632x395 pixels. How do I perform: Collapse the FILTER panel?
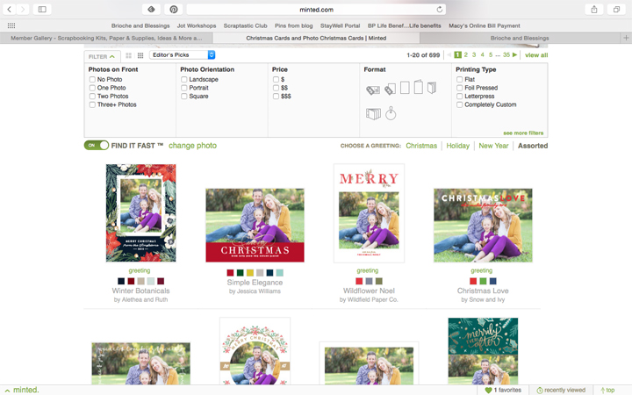point(102,56)
